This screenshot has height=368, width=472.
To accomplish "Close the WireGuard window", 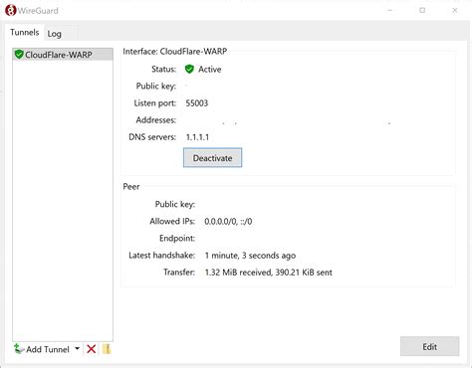I will pos(455,10).
